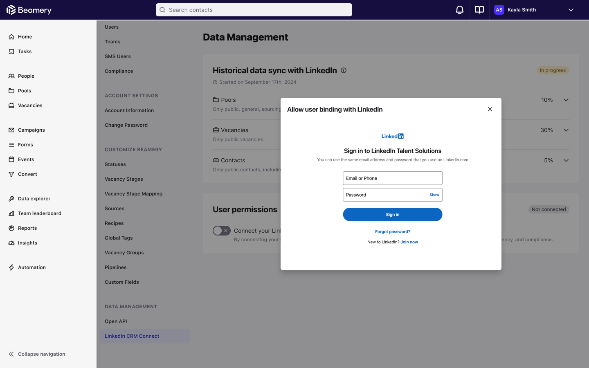
Task: Open Users settings page
Action: [x=112, y=27]
